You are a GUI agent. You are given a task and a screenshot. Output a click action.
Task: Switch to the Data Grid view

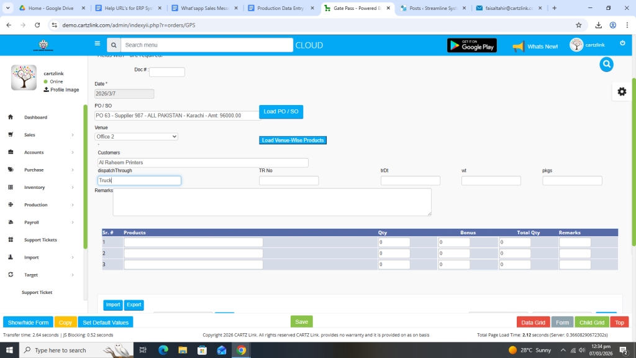coord(533,323)
